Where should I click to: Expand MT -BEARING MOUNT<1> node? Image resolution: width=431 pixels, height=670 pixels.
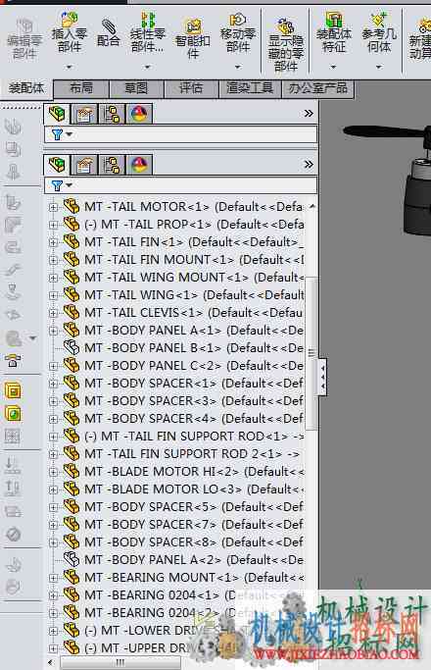[53, 578]
